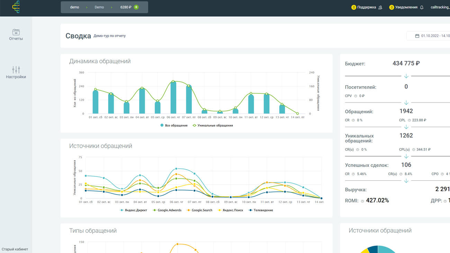The width and height of the screenshot is (450, 253).
Task: Click the green plus to top up balance
Action: click(x=136, y=7)
